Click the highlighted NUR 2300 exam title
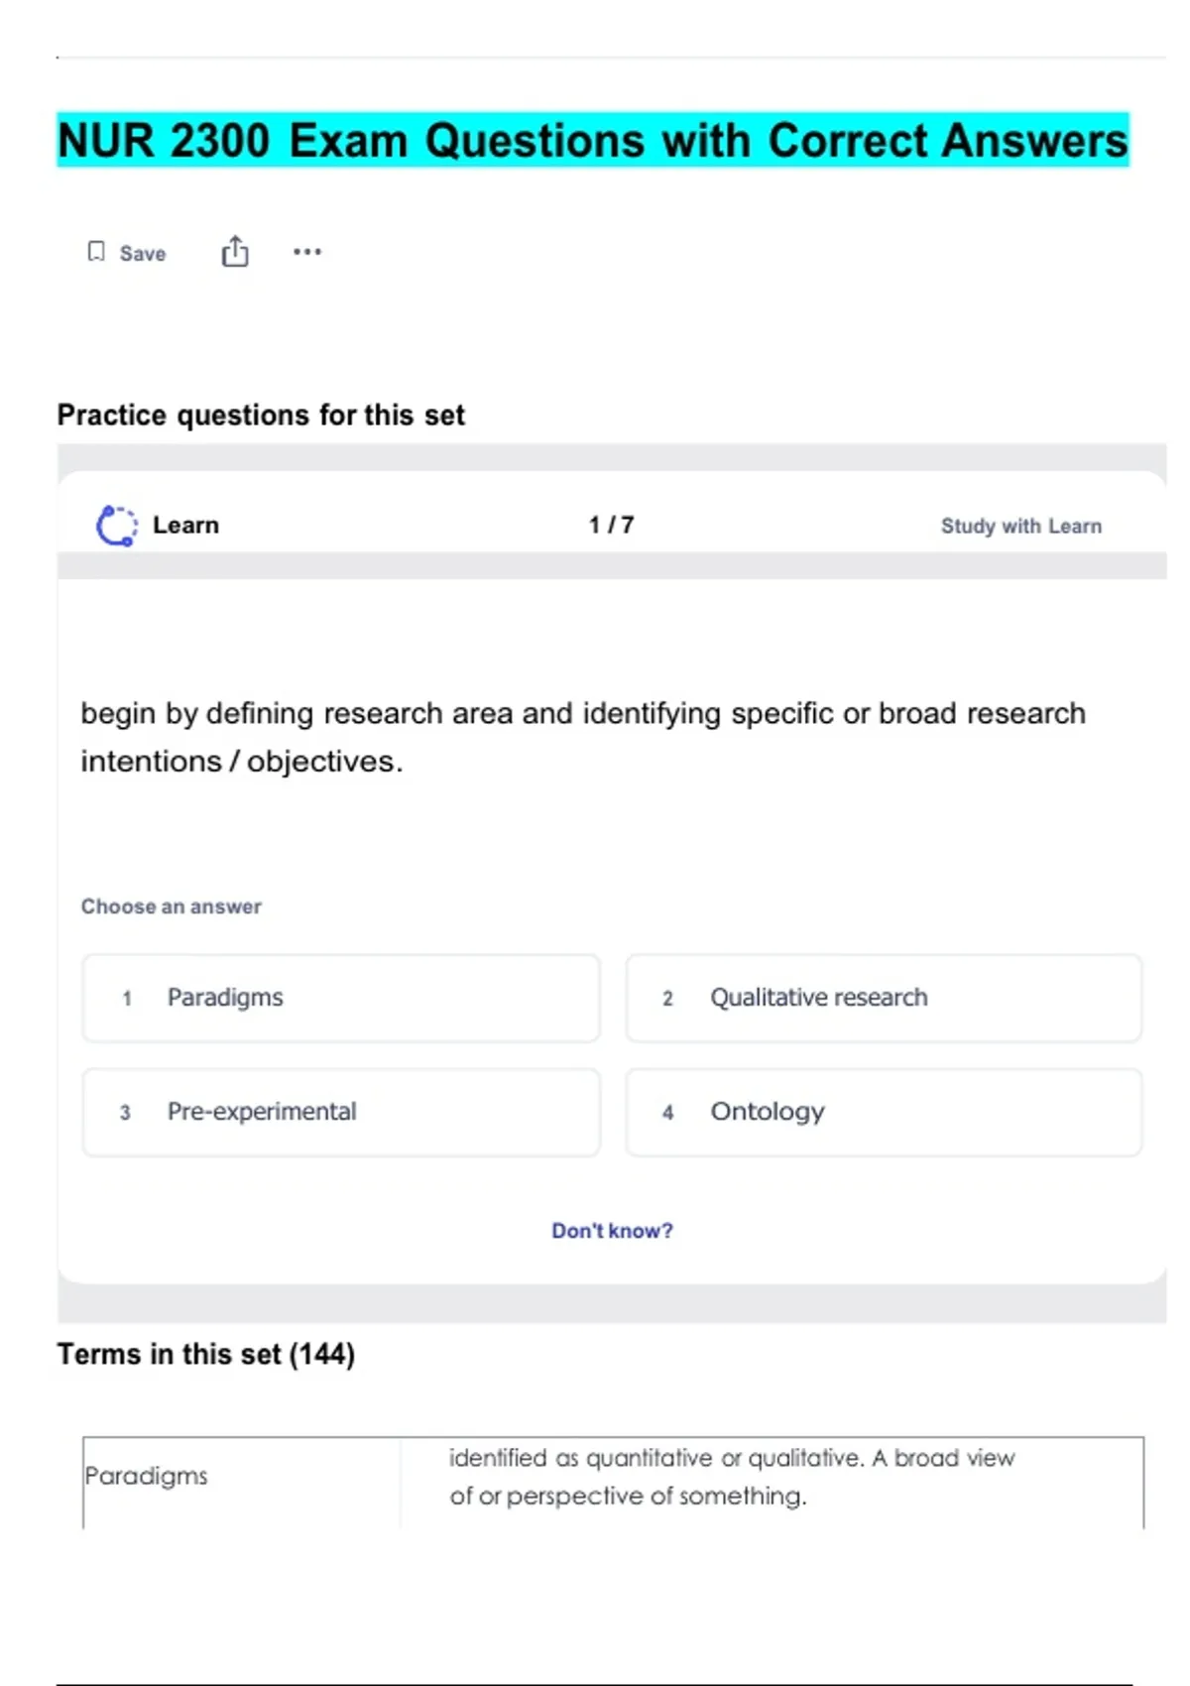 point(592,141)
